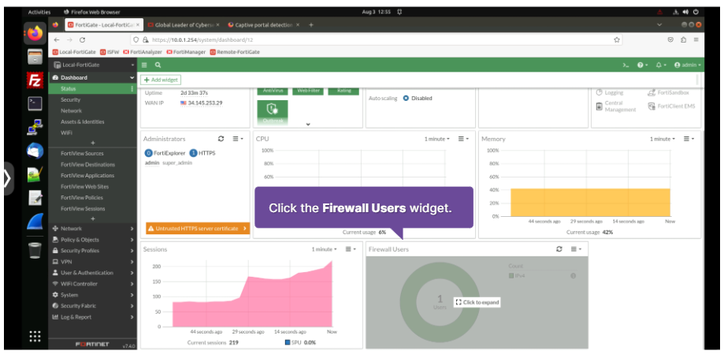724x362 pixels.
Task: Expand the Security Fabric menu
Action: 93,306
